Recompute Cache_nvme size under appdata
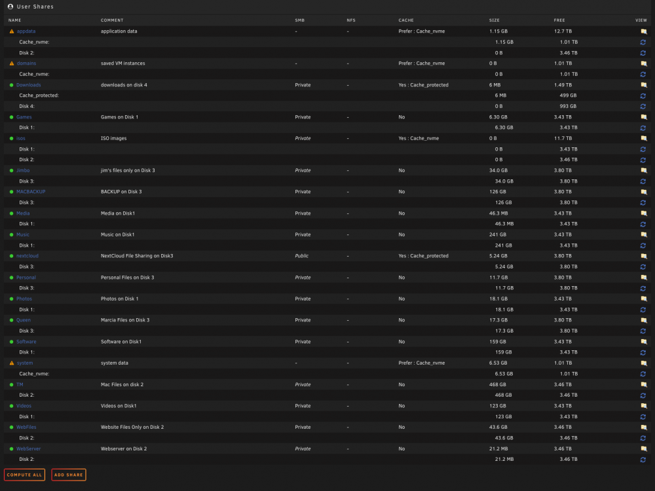This screenshot has height=491, width=655. pyautogui.click(x=643, y=42)
